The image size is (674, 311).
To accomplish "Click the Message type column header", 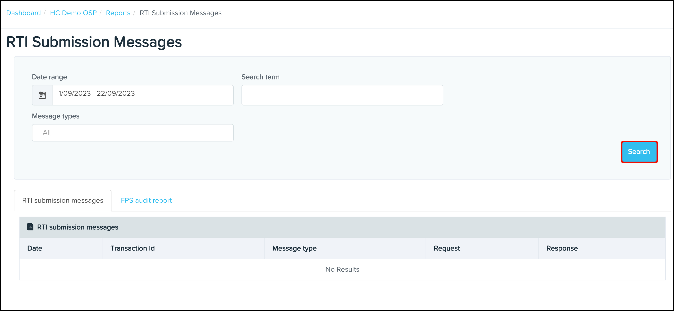I will click(294, 248).
